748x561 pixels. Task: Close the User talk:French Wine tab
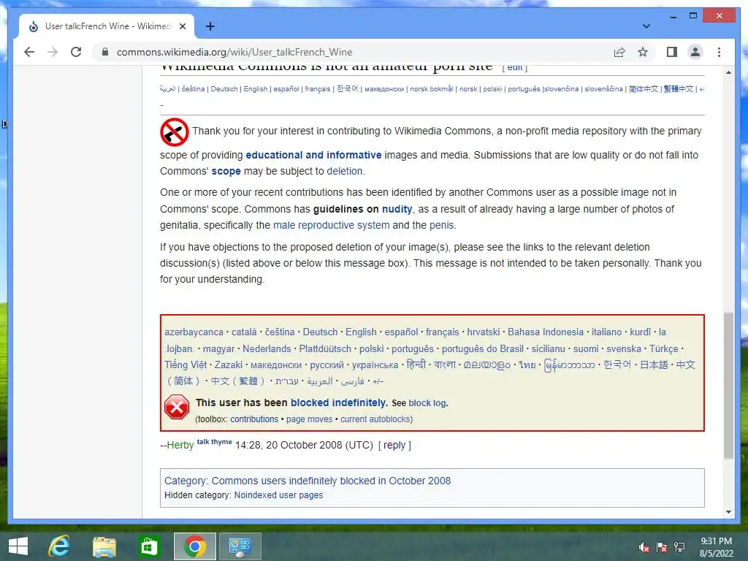coord(182,26)
